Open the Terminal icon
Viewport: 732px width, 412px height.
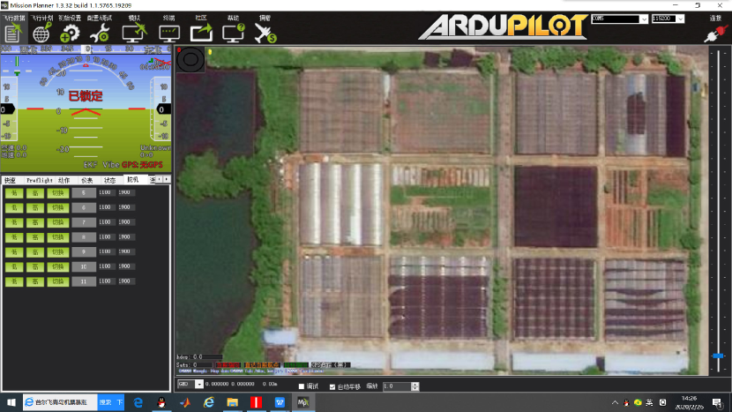[x=168, y=33]
